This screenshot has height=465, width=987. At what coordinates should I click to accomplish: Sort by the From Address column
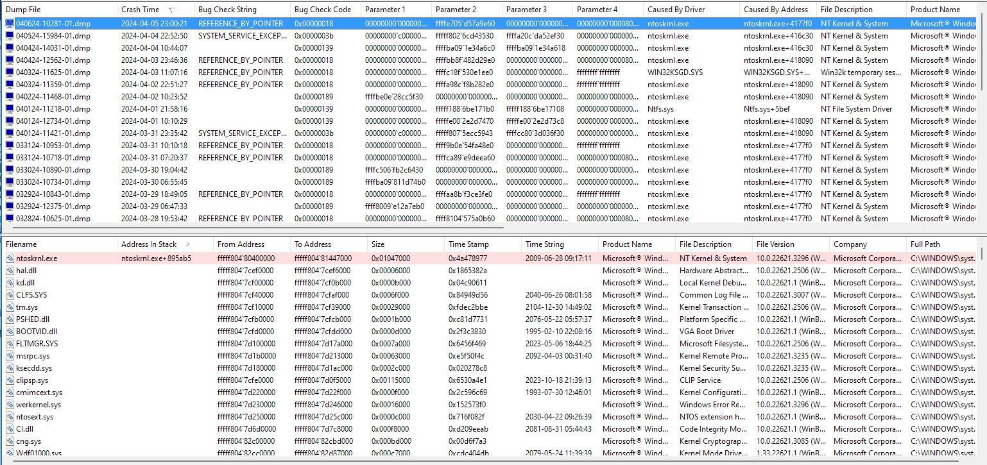(252, 244)
